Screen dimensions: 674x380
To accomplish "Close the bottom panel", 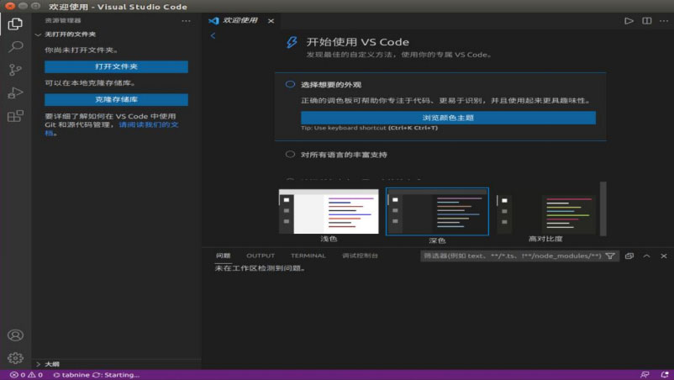I will 664,256.
